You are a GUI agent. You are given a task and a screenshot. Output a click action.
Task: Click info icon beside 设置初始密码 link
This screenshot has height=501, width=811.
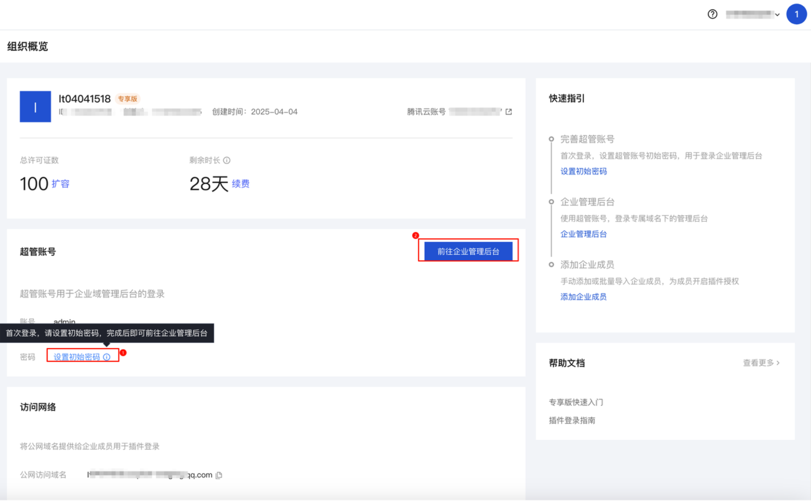click(107, 357)
